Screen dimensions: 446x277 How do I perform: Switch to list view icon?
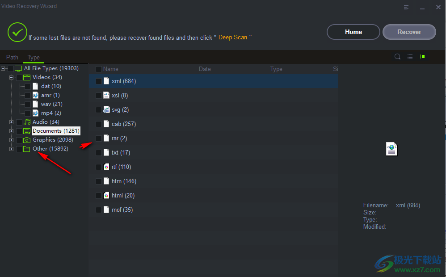pos(410,57)
